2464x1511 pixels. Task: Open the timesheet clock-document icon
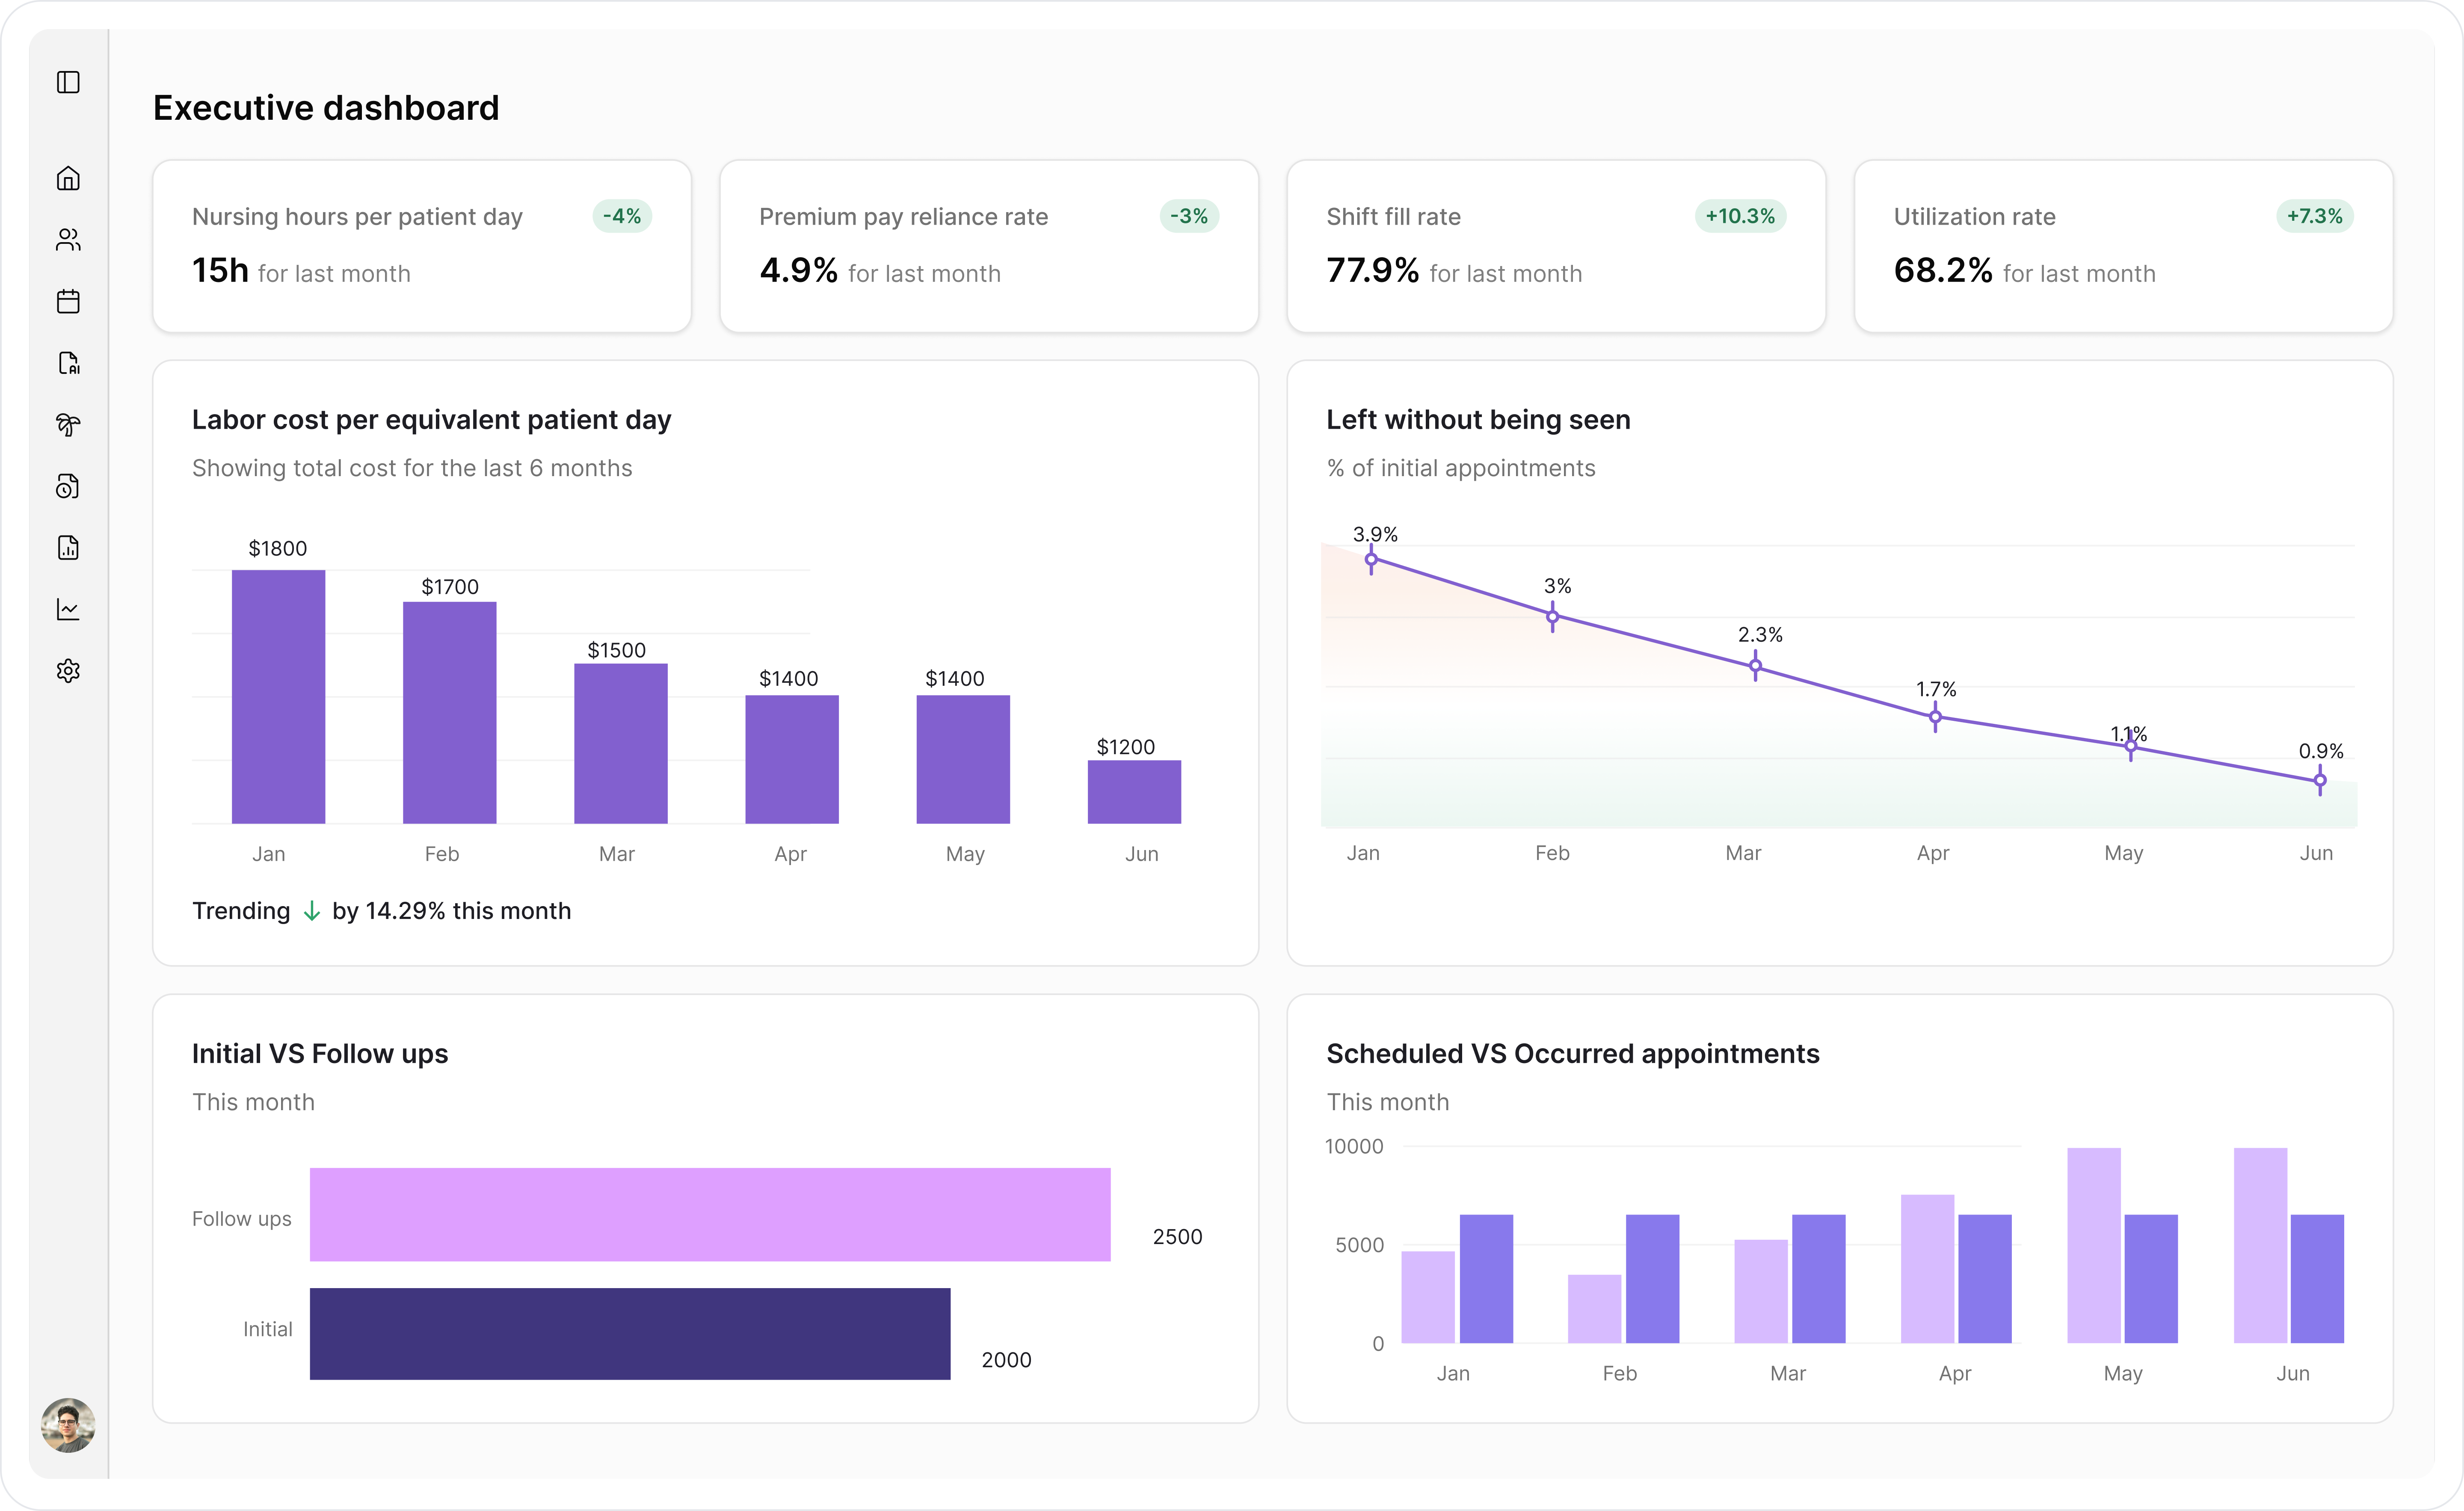click(69, 486)
